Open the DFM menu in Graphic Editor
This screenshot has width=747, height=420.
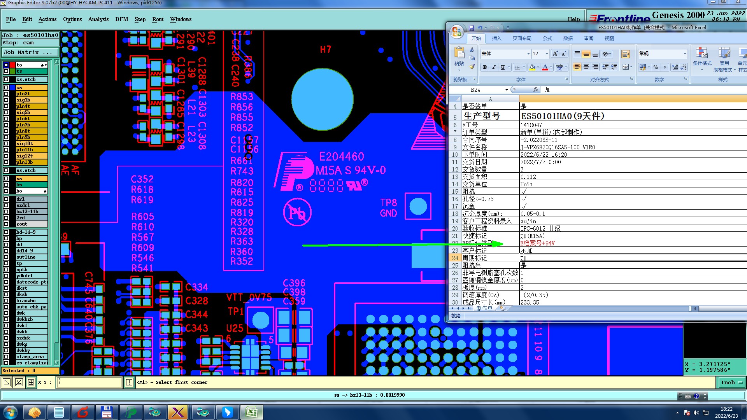tap(122, 19)
